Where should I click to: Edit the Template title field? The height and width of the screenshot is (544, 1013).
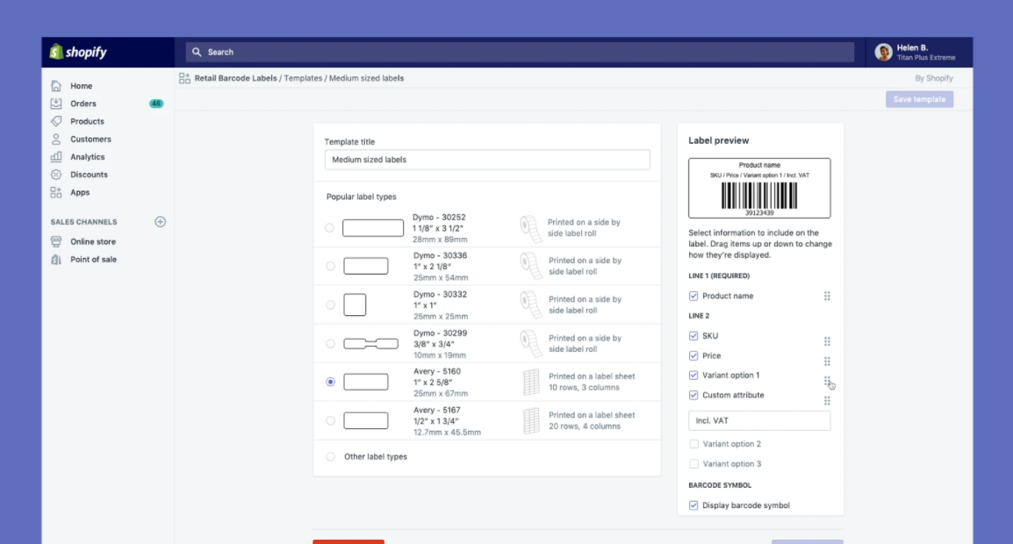pyautogui.click(x=487, y=160)
